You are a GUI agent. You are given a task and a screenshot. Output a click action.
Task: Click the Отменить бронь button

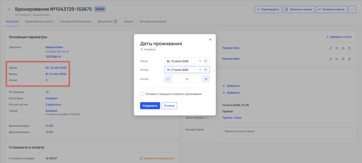pyautogui.click(x=332, y=9)
